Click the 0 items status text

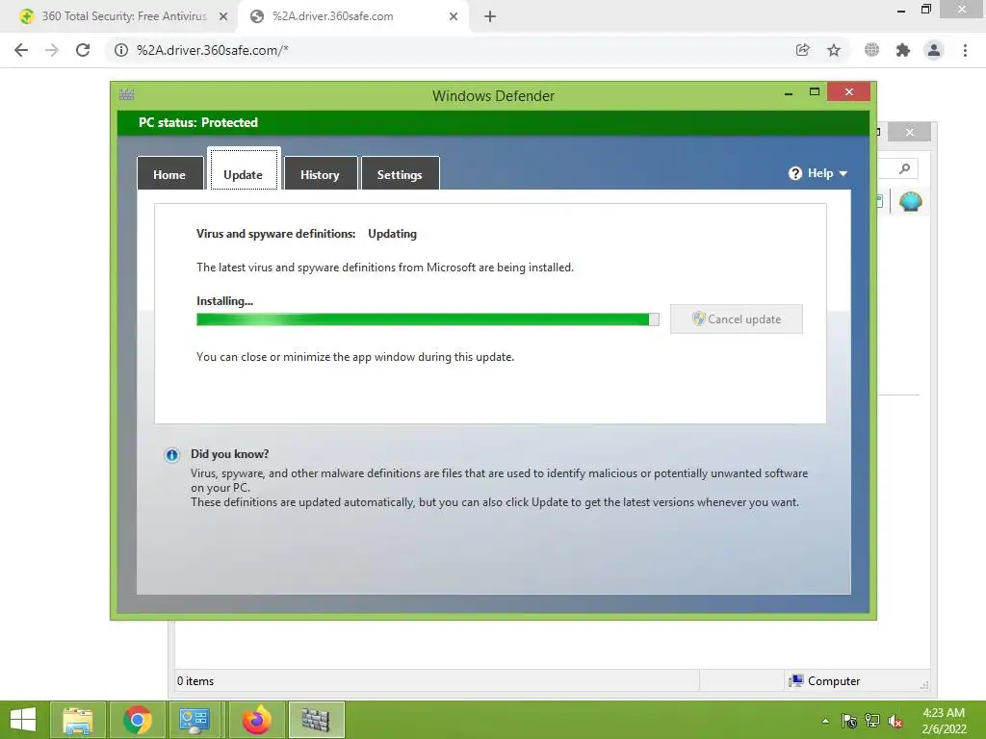[195, 681]
